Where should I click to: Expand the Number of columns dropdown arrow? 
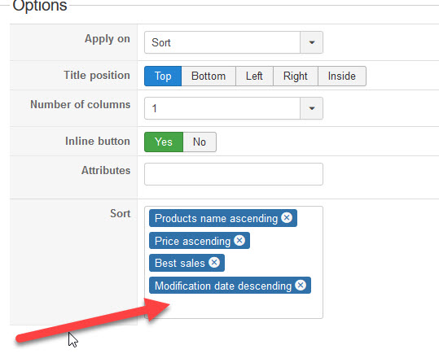point(312,108)
